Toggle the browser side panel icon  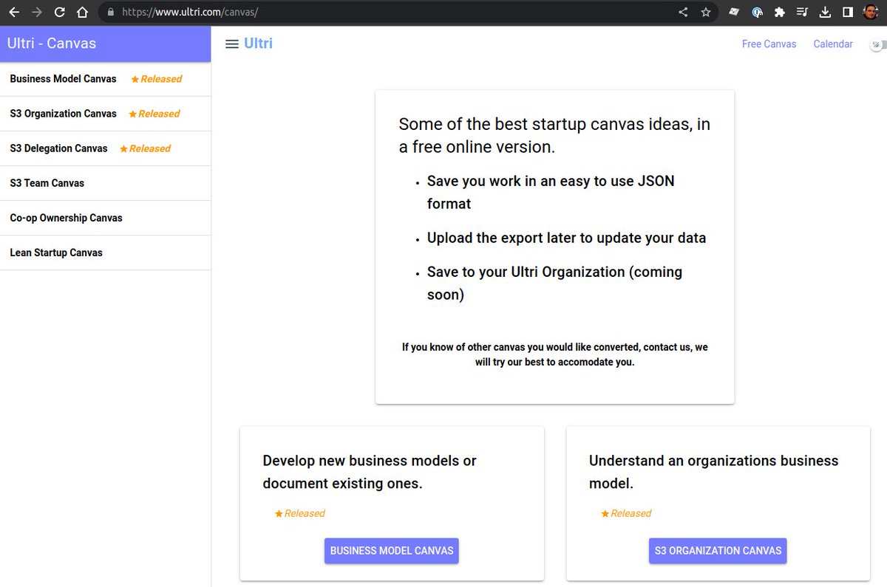pos(848,12)
